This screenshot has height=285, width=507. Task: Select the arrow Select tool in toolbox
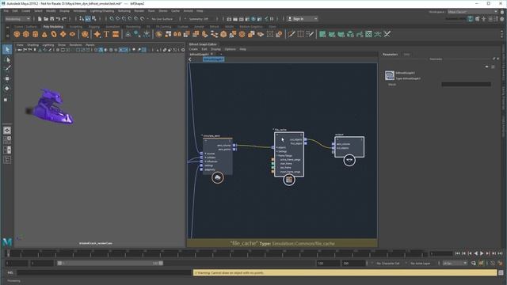(7, 49)
